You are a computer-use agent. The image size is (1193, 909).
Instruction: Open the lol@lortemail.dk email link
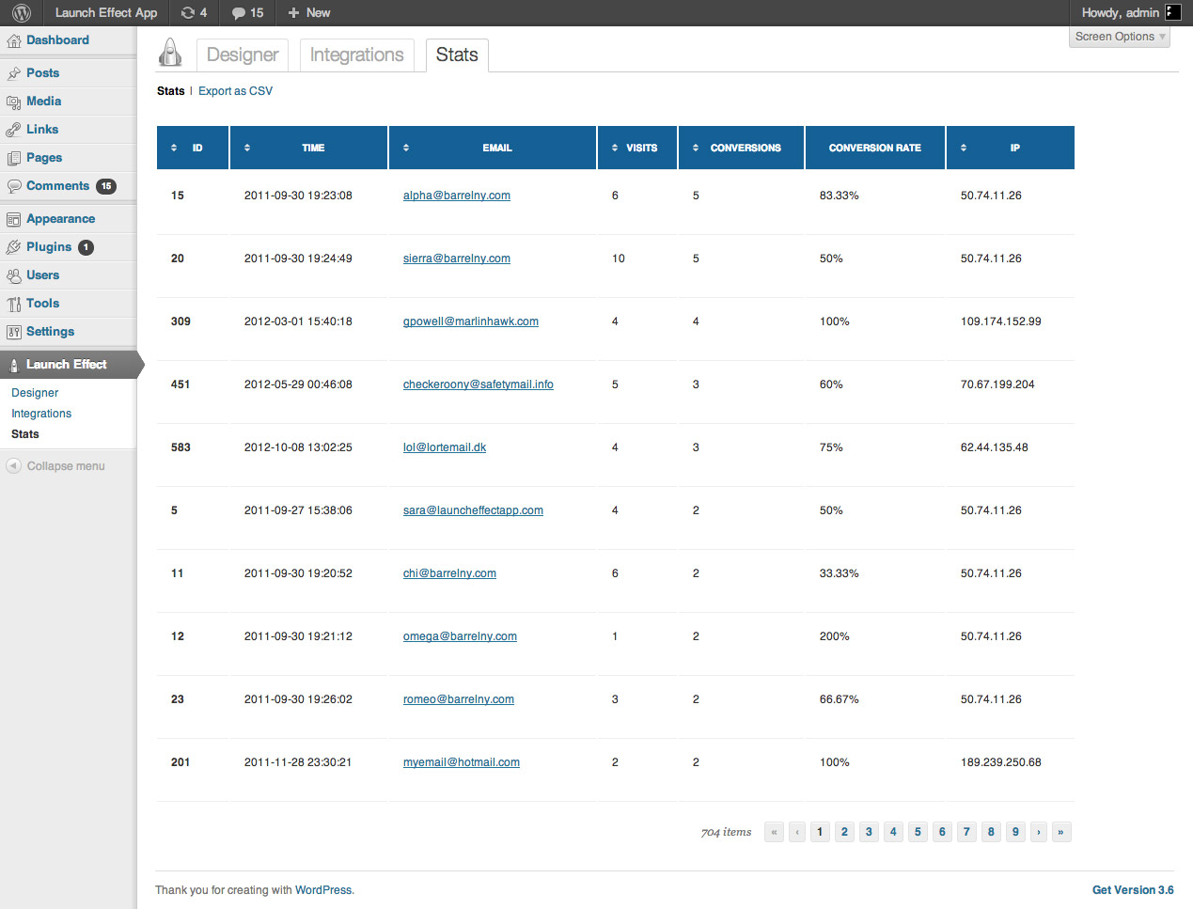pyautogui.click(x=445, y=447)
